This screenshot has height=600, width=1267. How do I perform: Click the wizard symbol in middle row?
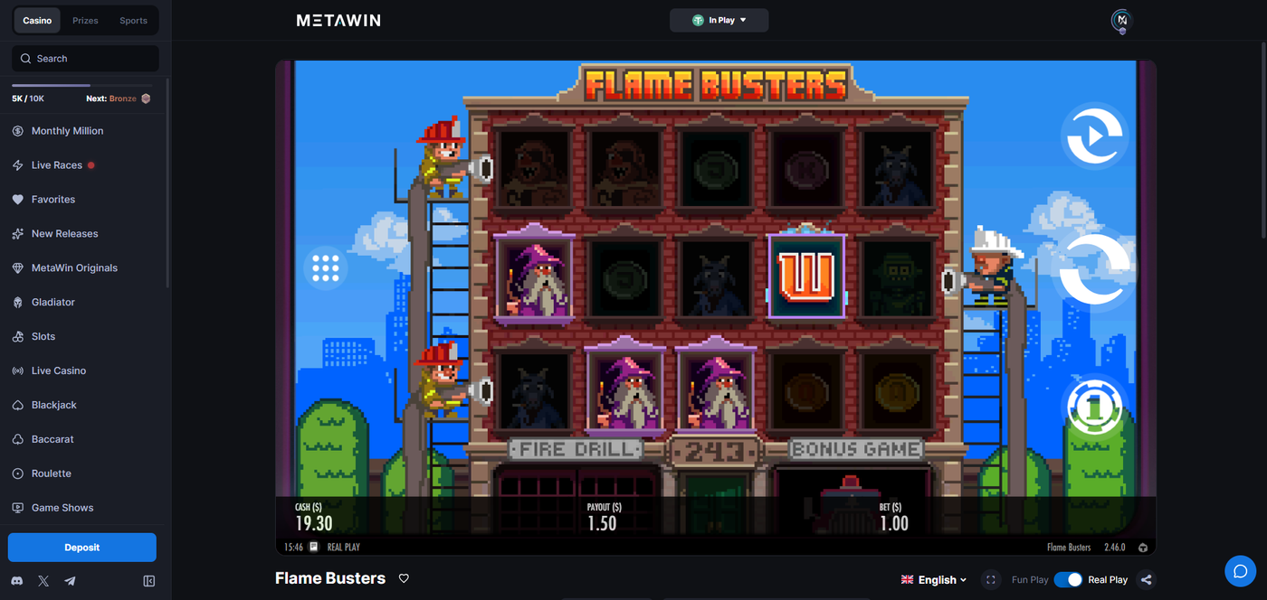pos(534,278)
